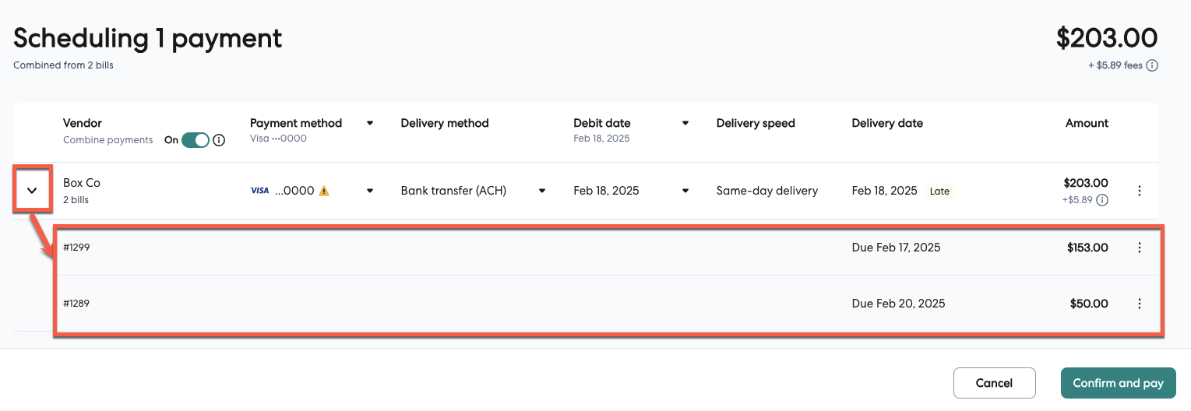Click info icon next to +$5.89 fee
Screen dimensions: 1191x411
pyautogui.click(x=1102, y=200)
